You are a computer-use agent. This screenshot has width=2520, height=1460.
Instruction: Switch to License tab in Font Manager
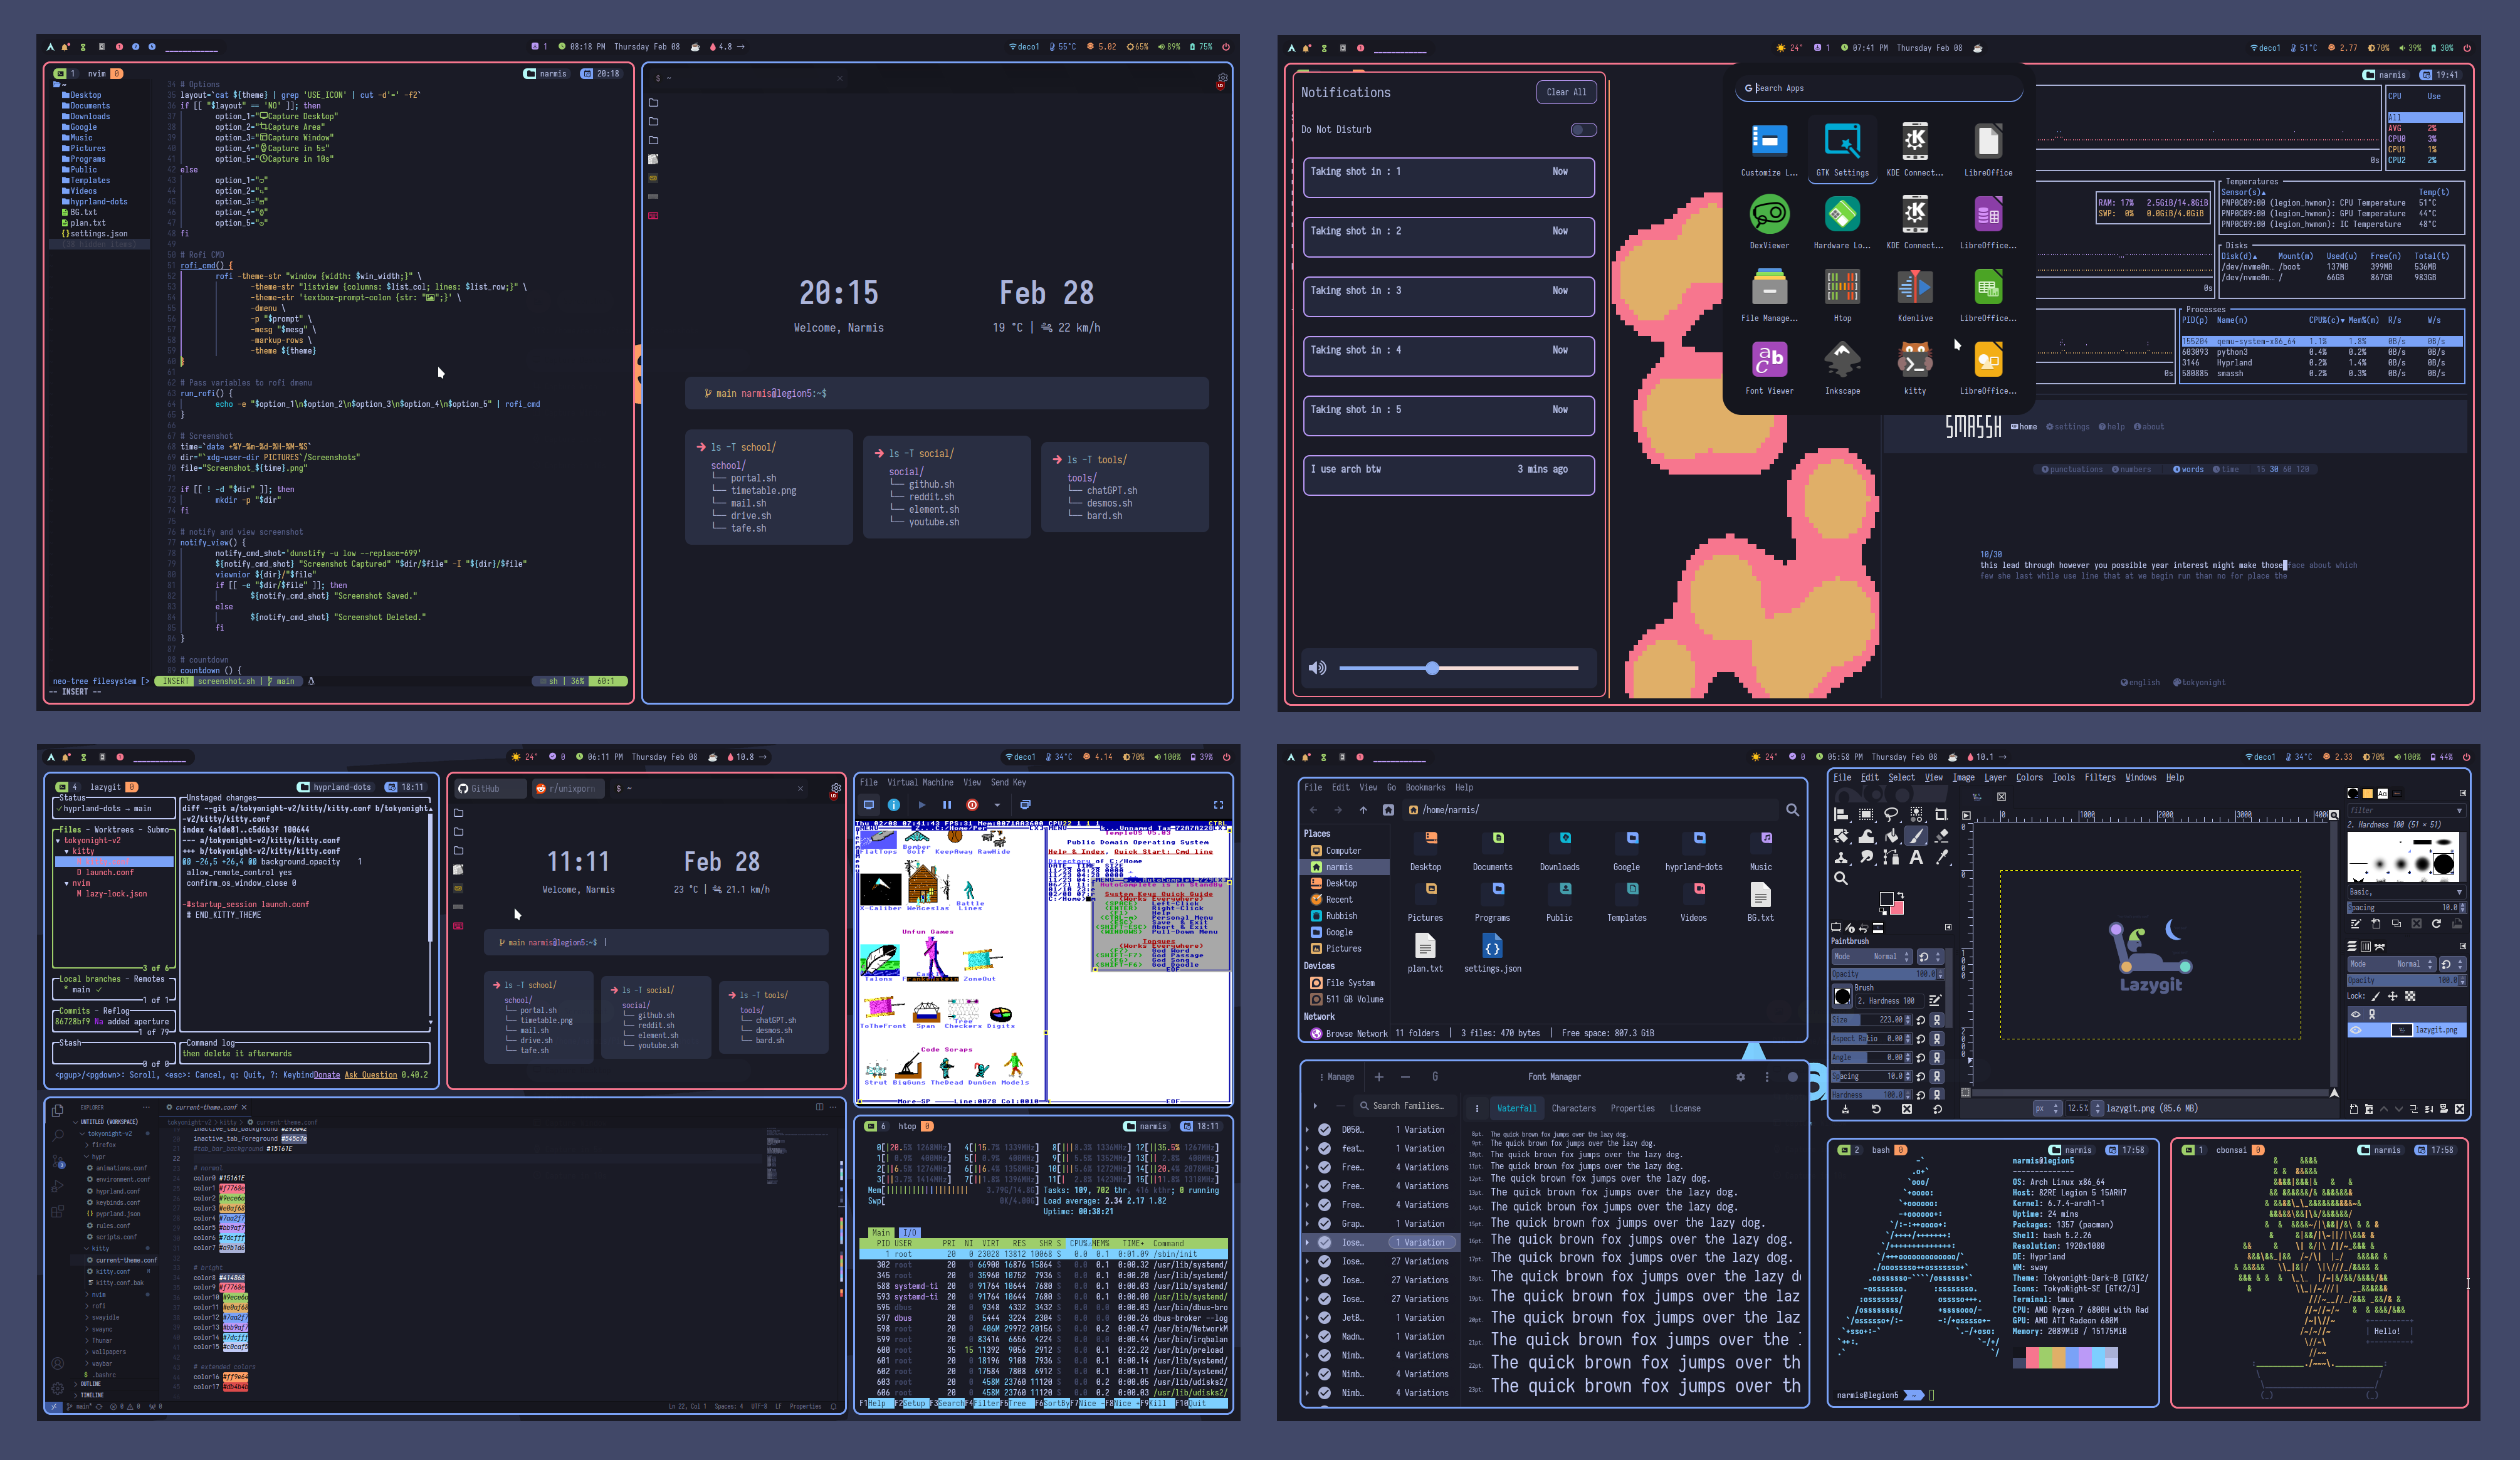(1685, 1109)
